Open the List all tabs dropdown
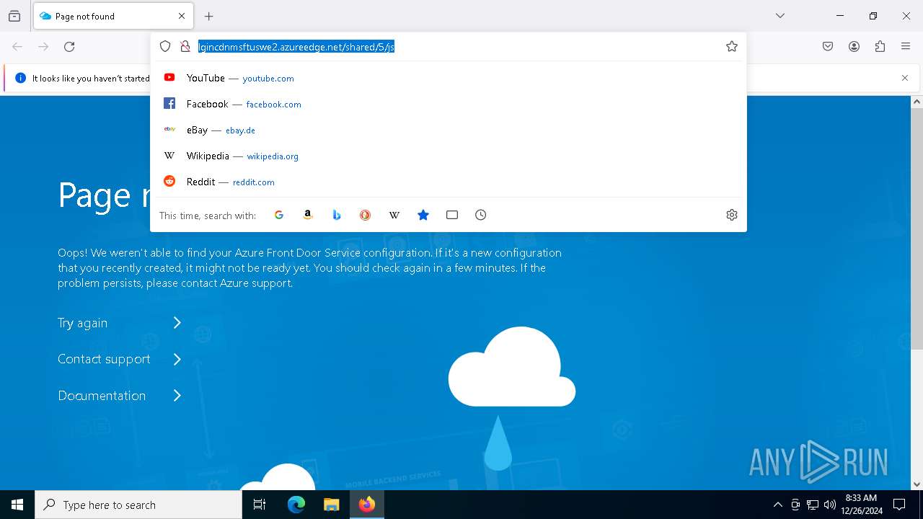The image size is (923, 519). (780, 16)
